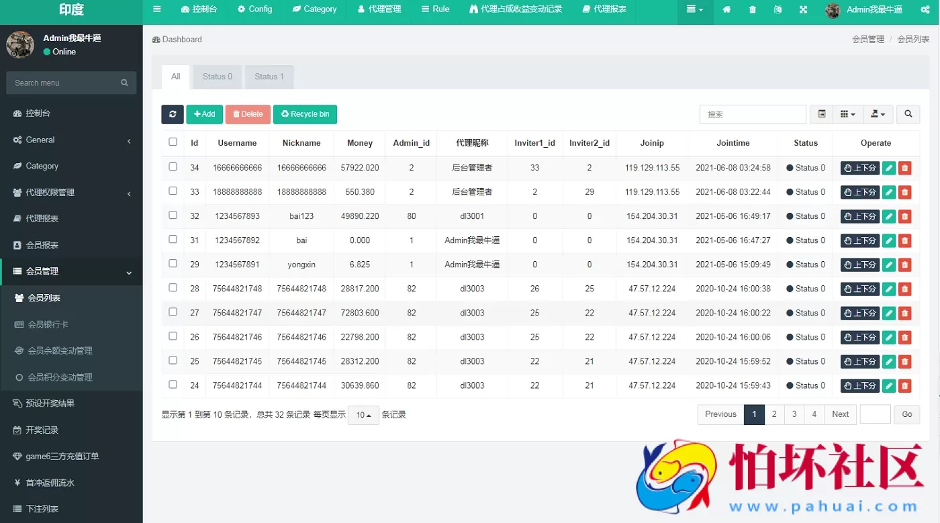
Task: Open the columns dropdown button
Action: coord(847,114)
